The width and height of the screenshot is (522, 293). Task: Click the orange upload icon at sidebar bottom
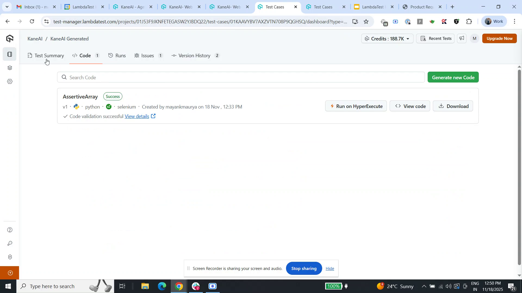pyautogui.click(x=10, y=273)
